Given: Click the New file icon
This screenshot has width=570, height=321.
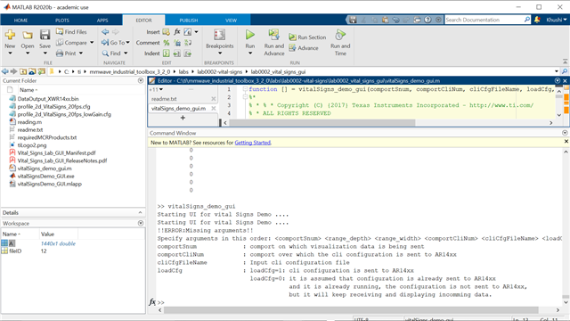Looking at the screenshot, I should pyautogui.click(x=10, y=35).
